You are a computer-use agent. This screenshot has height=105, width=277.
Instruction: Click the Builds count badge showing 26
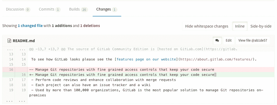[x=84, y=10]
